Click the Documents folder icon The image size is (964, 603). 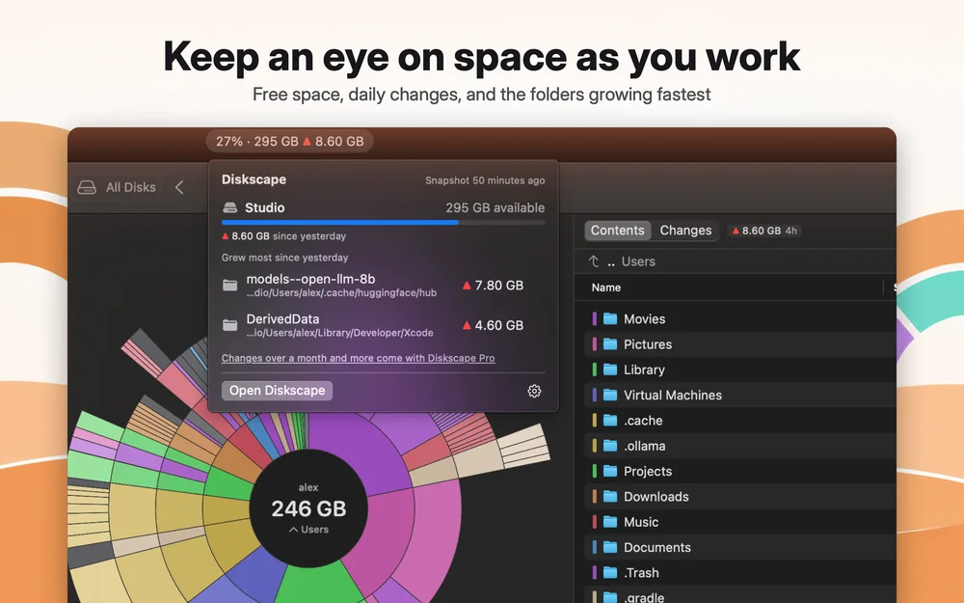(x=610, y=547)
